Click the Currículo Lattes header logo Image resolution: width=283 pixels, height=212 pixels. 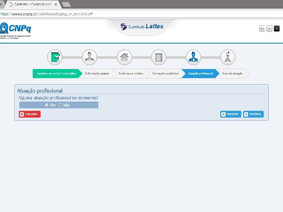point(142,26)
